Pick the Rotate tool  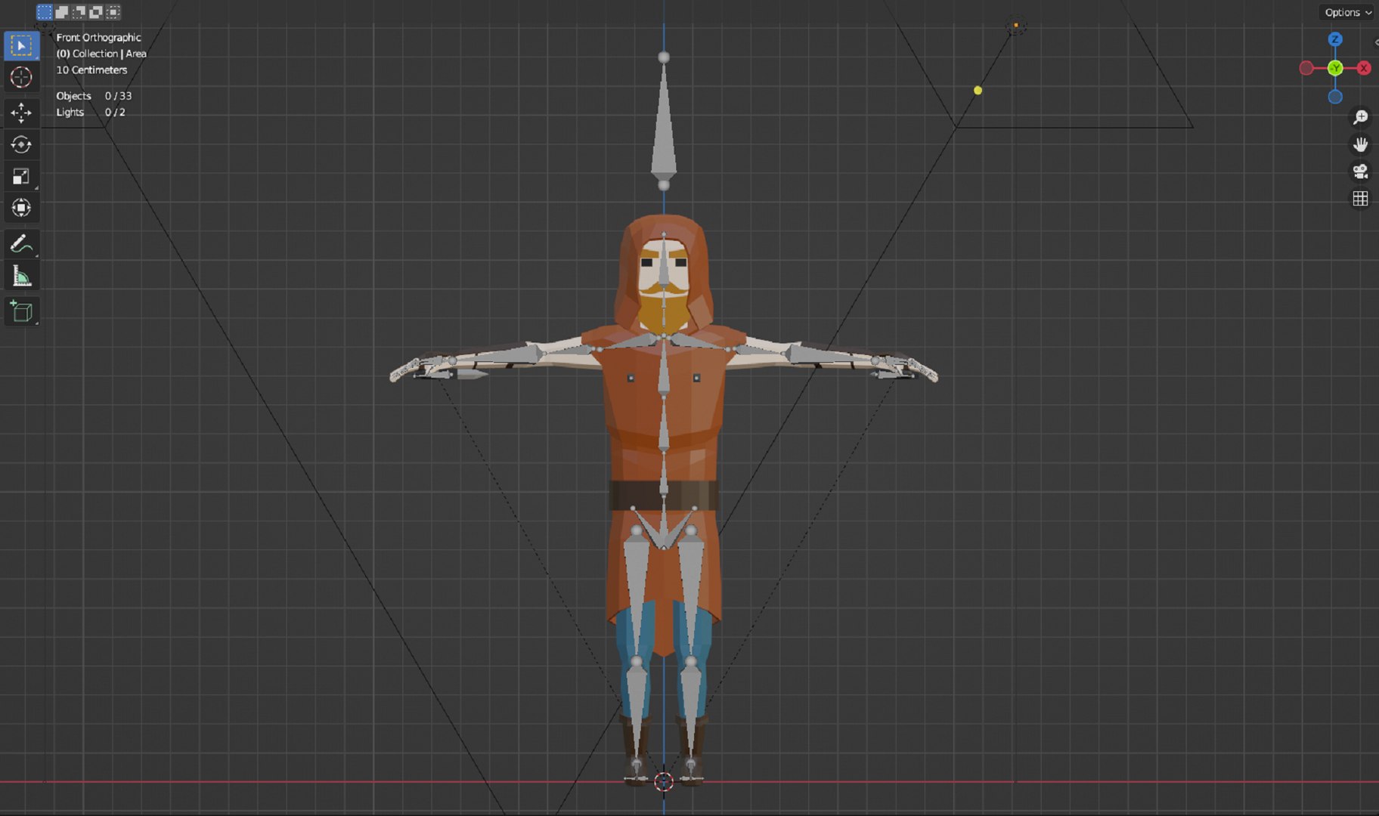(x=21, y=144)
